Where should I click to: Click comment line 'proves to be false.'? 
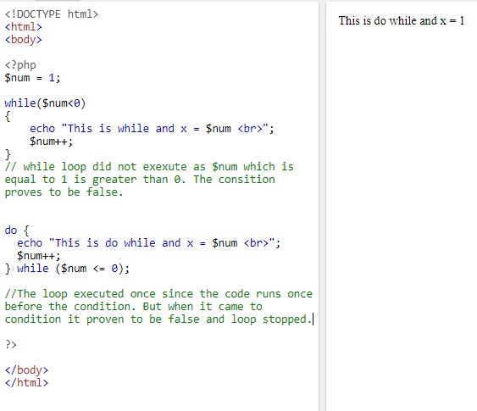64,192
